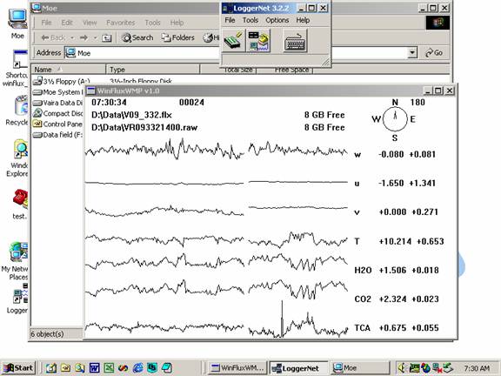
Task: Open File menu in LoggerNet window
Action: [x=230, y=20]
